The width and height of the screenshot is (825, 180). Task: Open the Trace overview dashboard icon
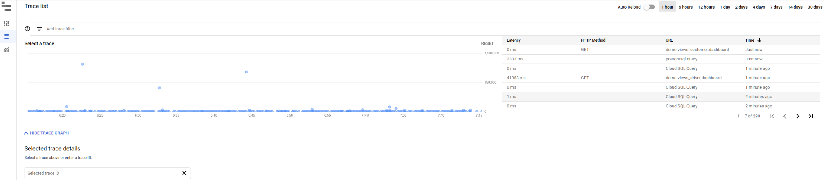point(6,23)
